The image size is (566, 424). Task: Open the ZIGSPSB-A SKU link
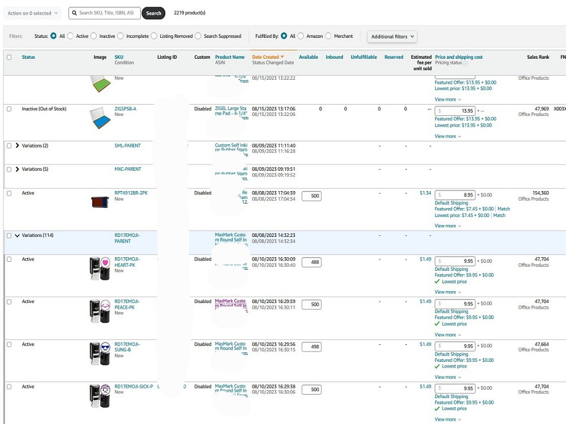click(125, 109)
